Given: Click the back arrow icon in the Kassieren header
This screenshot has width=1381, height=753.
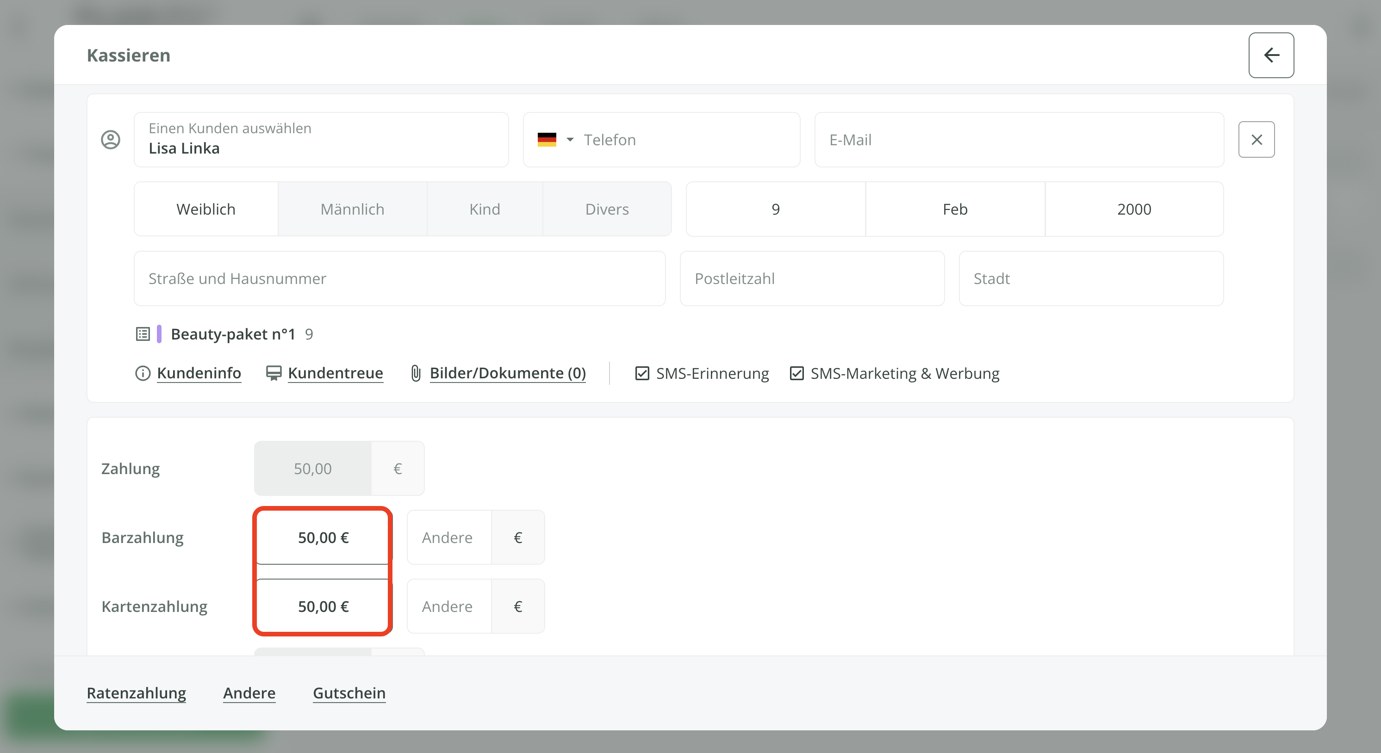Looking at the screenshot, I should (x=1270, y=55).
